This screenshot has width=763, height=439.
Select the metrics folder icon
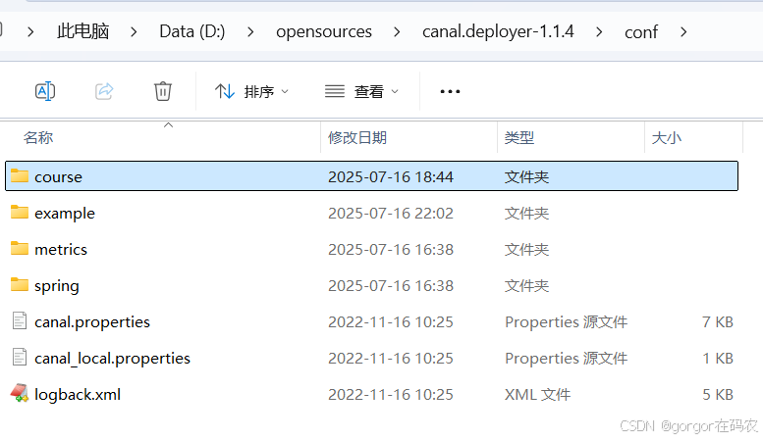coord(20,248)
